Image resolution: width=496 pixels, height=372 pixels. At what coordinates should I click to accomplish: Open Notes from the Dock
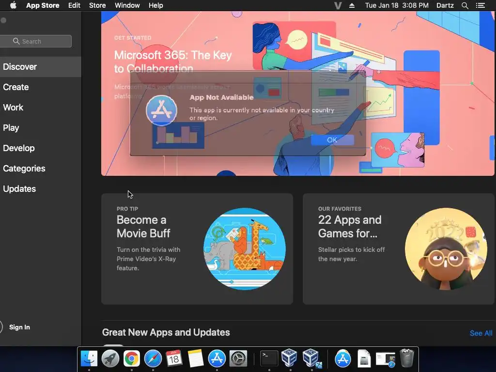coord(196,358)
